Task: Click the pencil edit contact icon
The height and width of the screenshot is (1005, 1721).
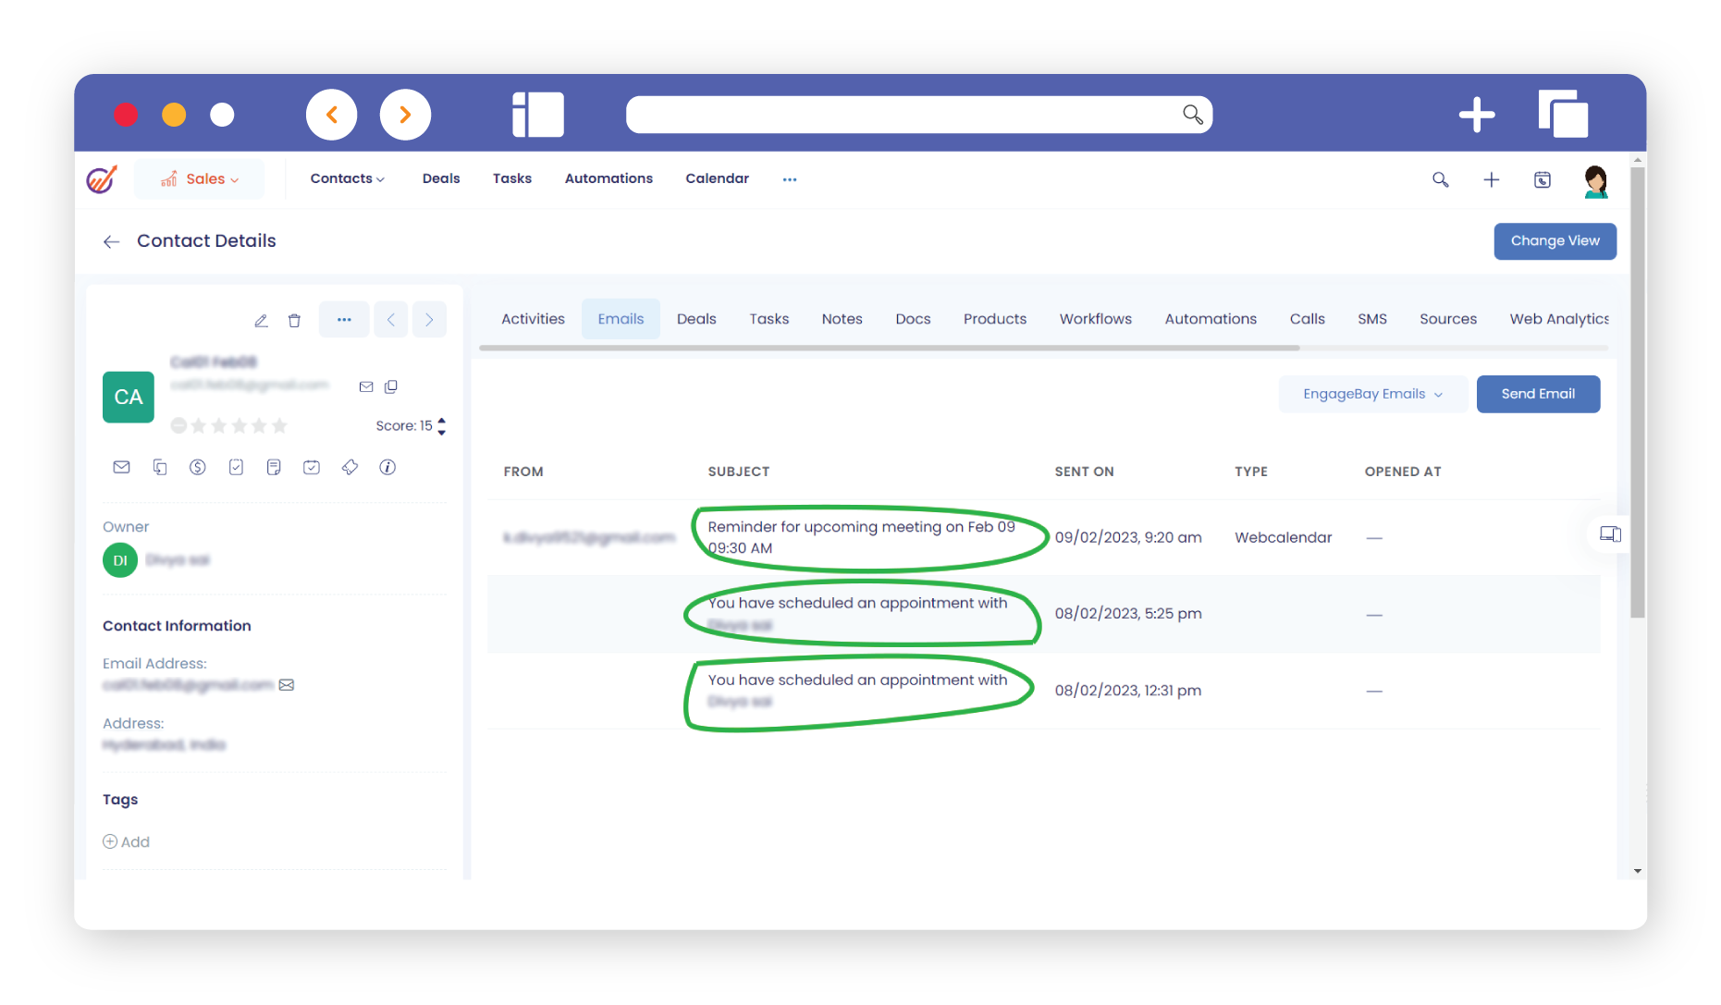Action: coord(261,320)
